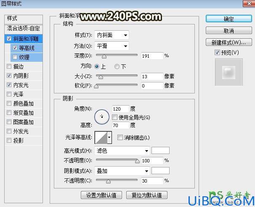The height and width of the screenshot is (207, 255).
Task: Open the 阴影模式 dropdown showing 叠加
Action: [x=122, y=171]
